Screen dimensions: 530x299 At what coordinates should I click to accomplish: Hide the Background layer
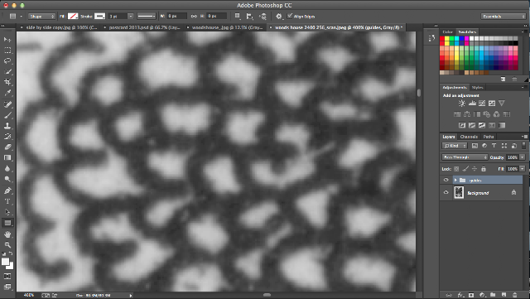point(446,192)
